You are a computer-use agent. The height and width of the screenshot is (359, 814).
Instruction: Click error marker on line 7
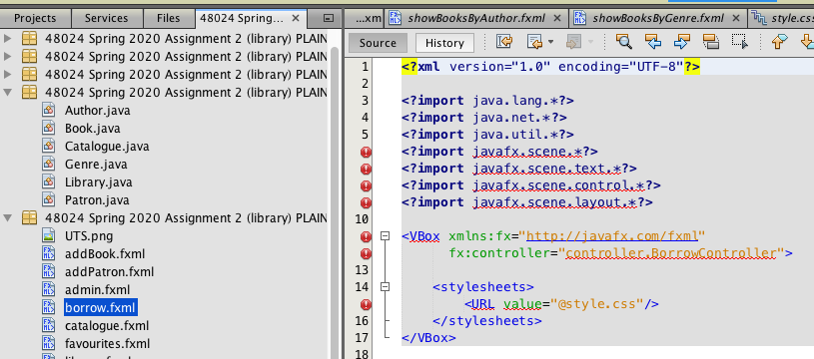(366, 169)
